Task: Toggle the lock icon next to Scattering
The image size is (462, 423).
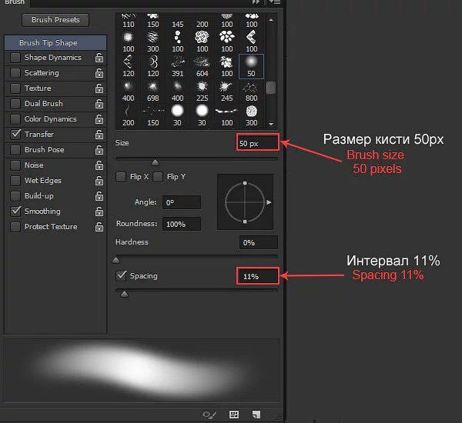Action: [99, 73]
